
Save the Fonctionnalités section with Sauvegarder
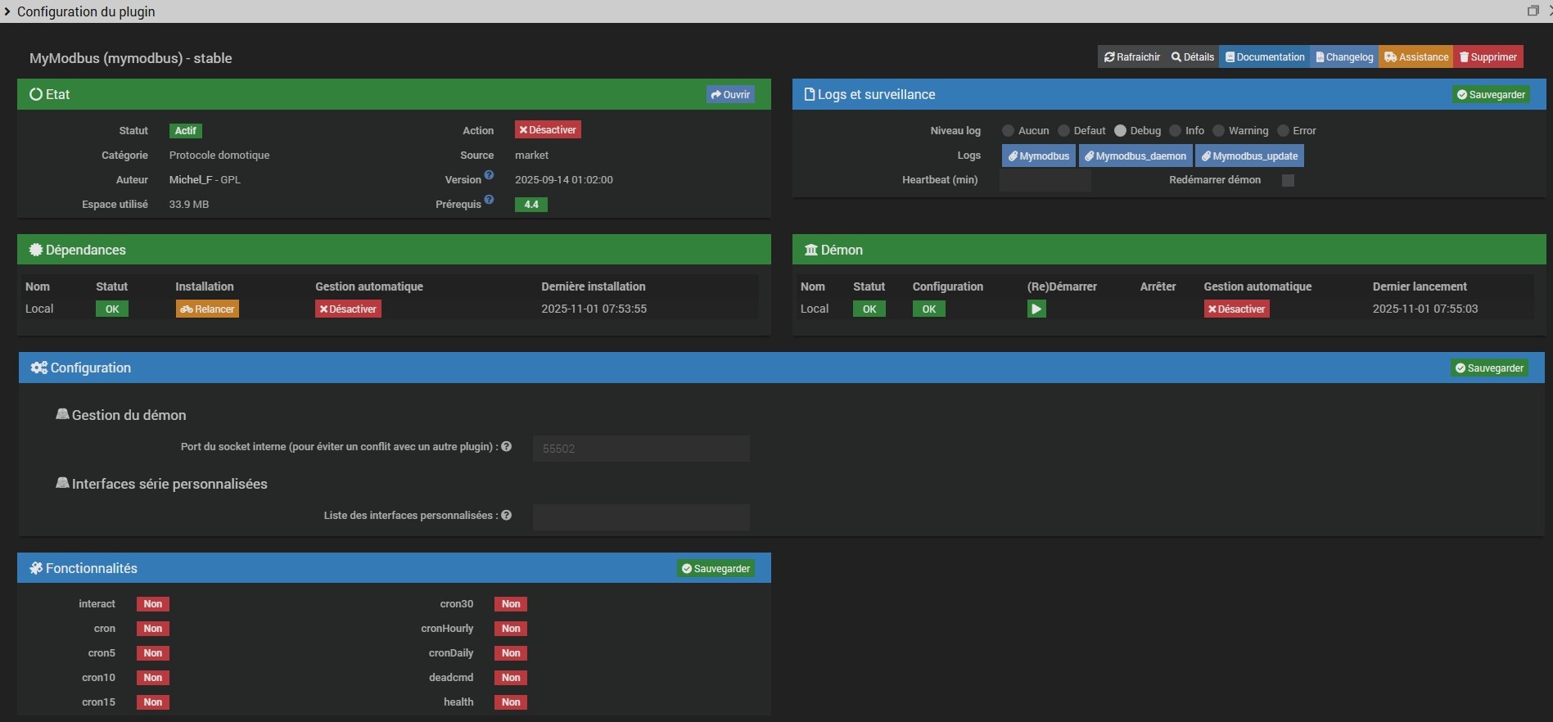[716, 568]
